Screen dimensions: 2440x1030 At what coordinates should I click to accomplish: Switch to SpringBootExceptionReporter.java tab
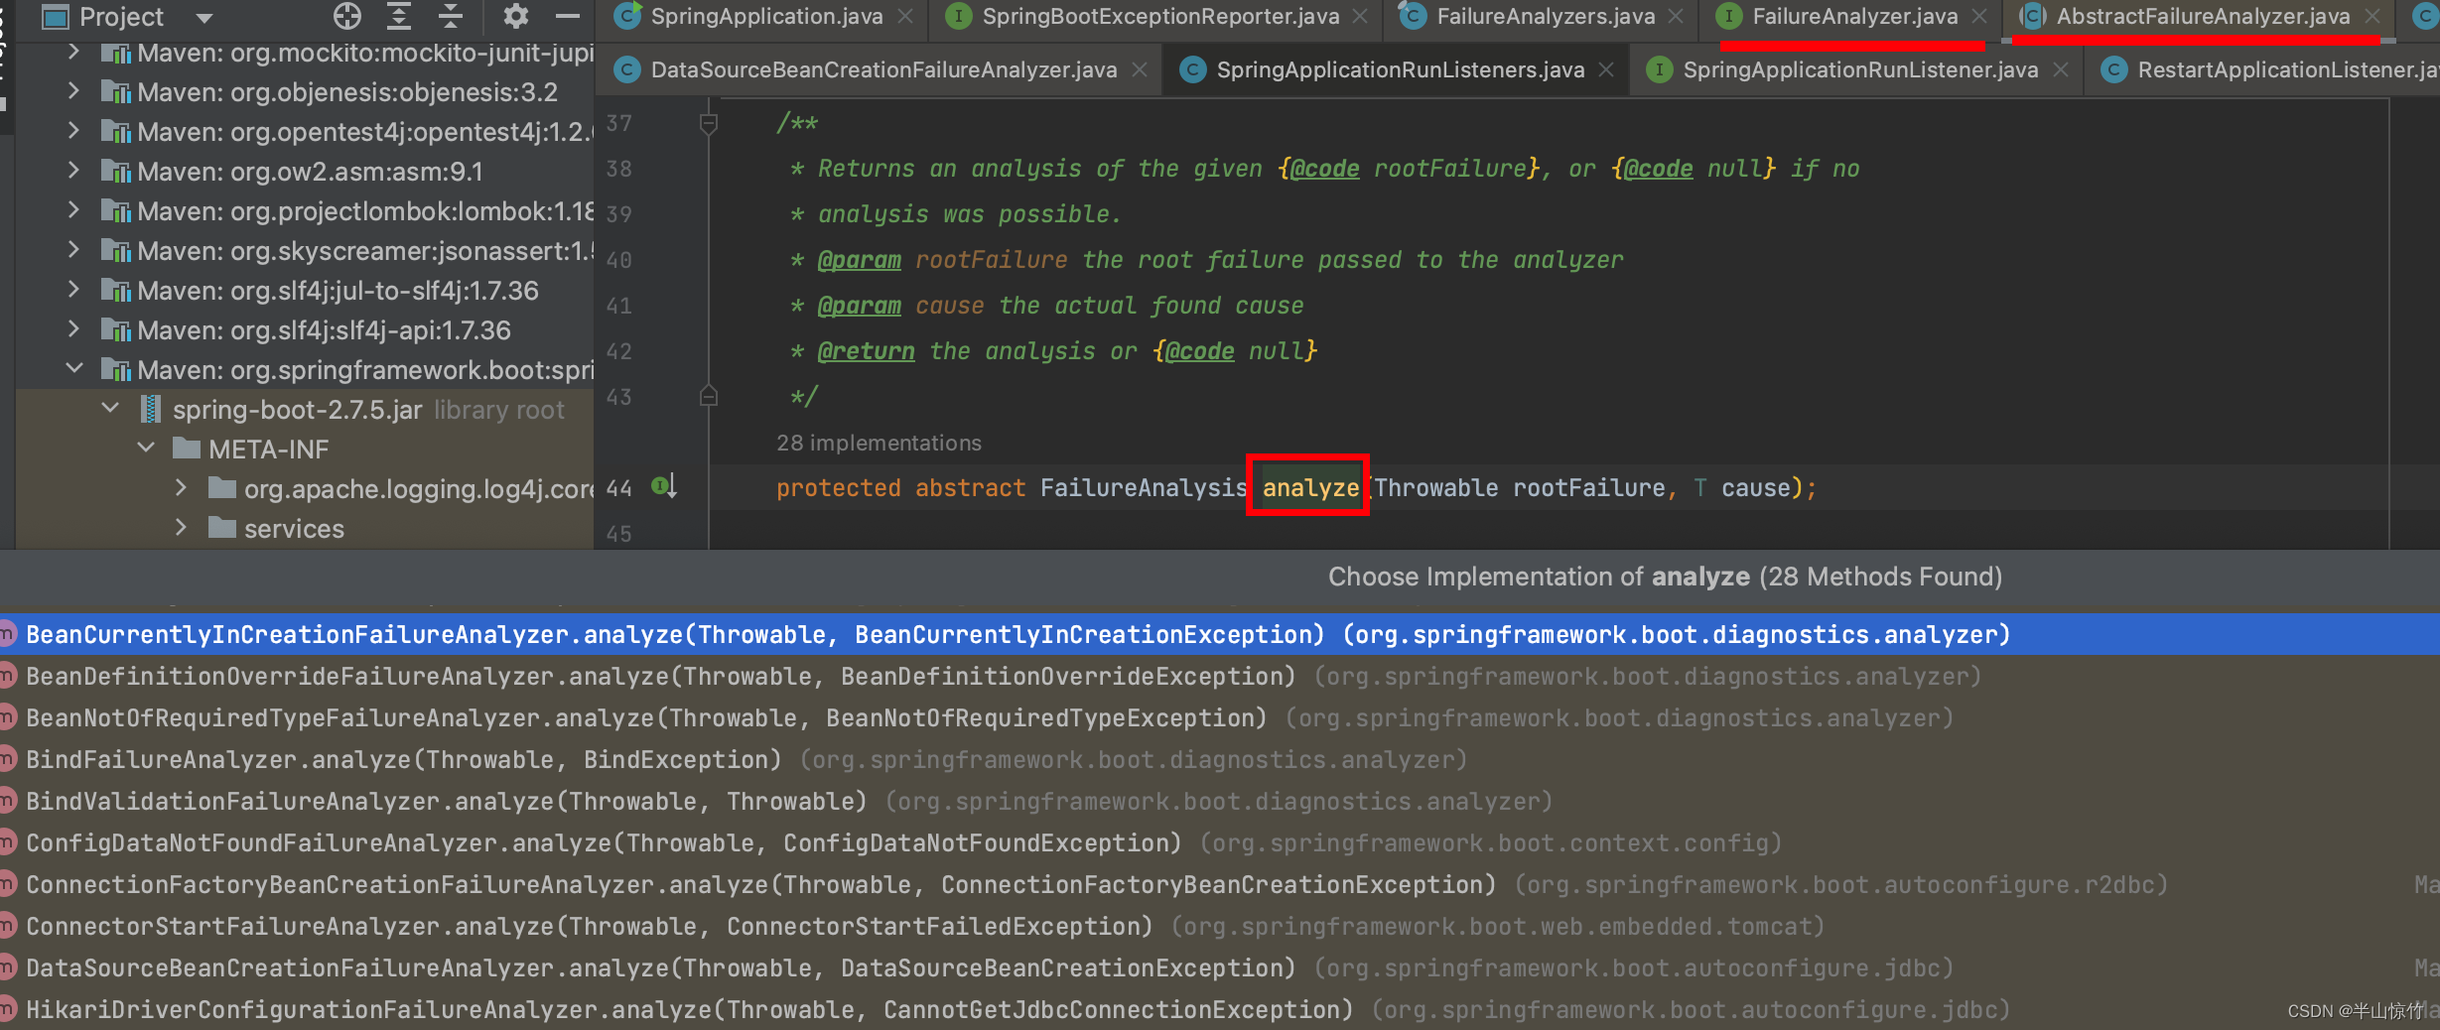[1160, 16]
